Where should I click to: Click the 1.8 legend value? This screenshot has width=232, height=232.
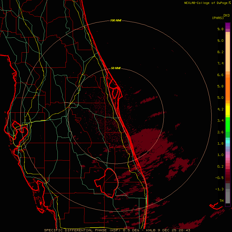220,144
